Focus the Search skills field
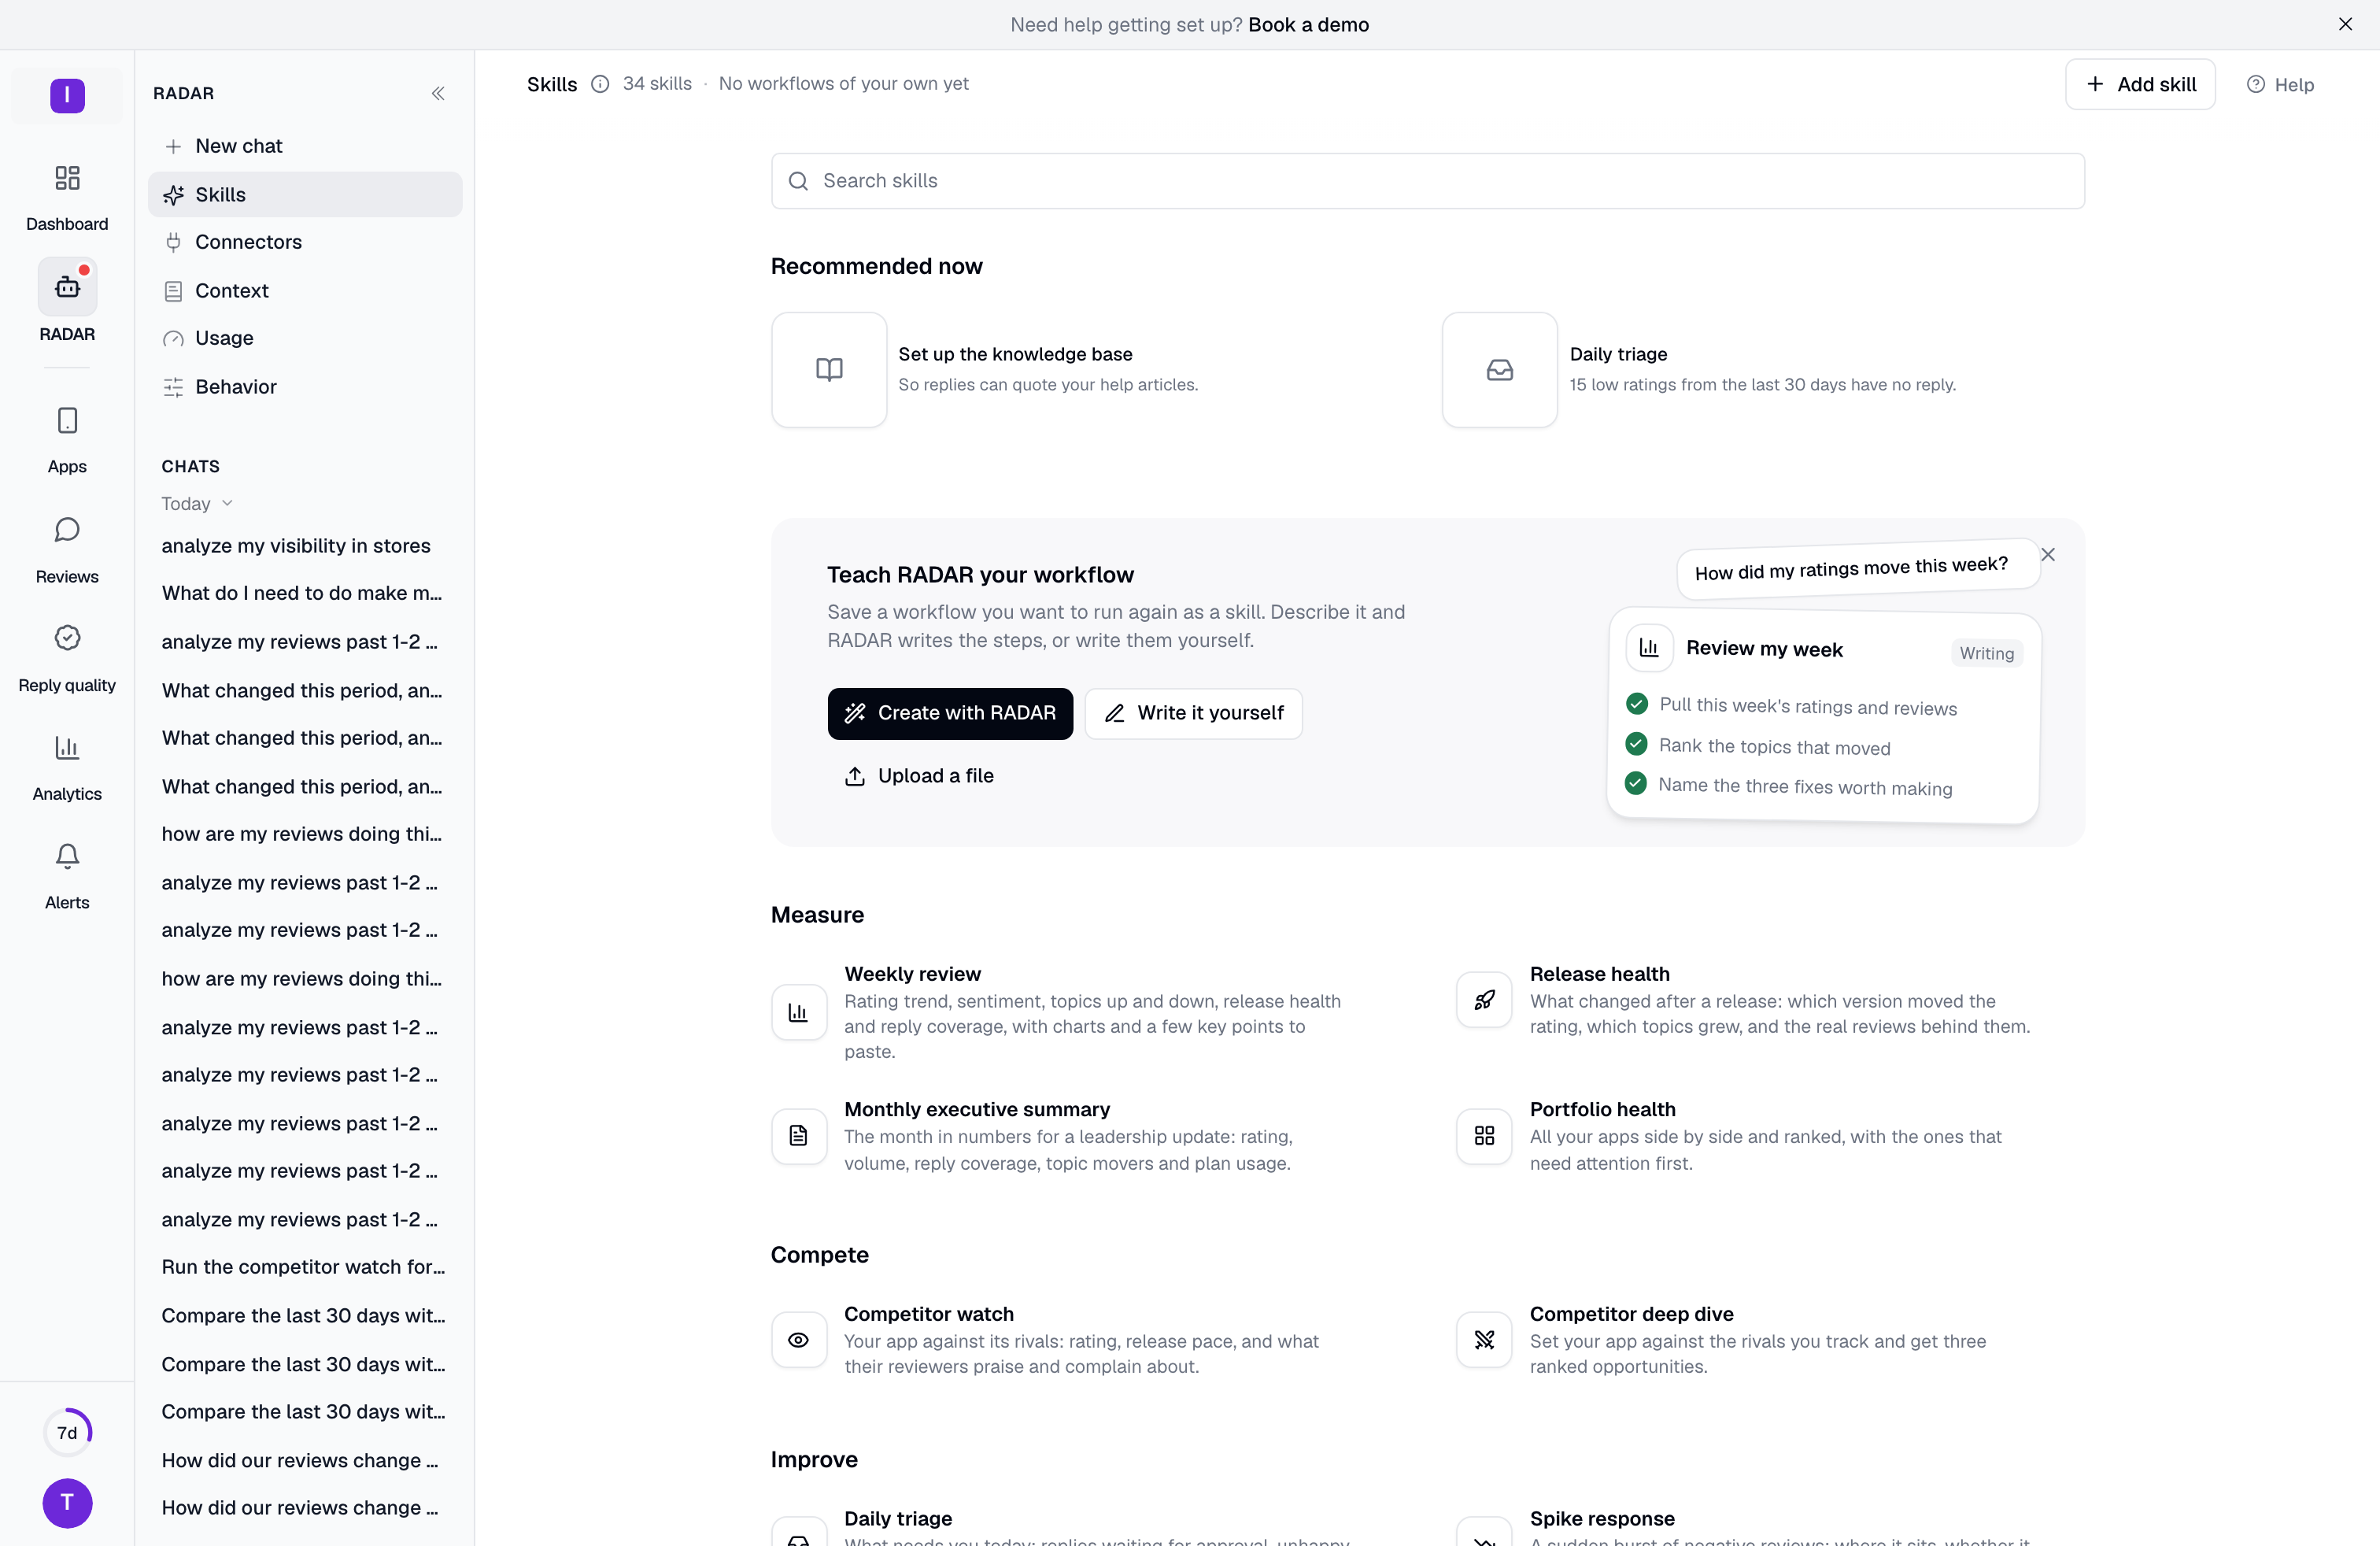2380x1546 pixels. (x=1427, y=181)
